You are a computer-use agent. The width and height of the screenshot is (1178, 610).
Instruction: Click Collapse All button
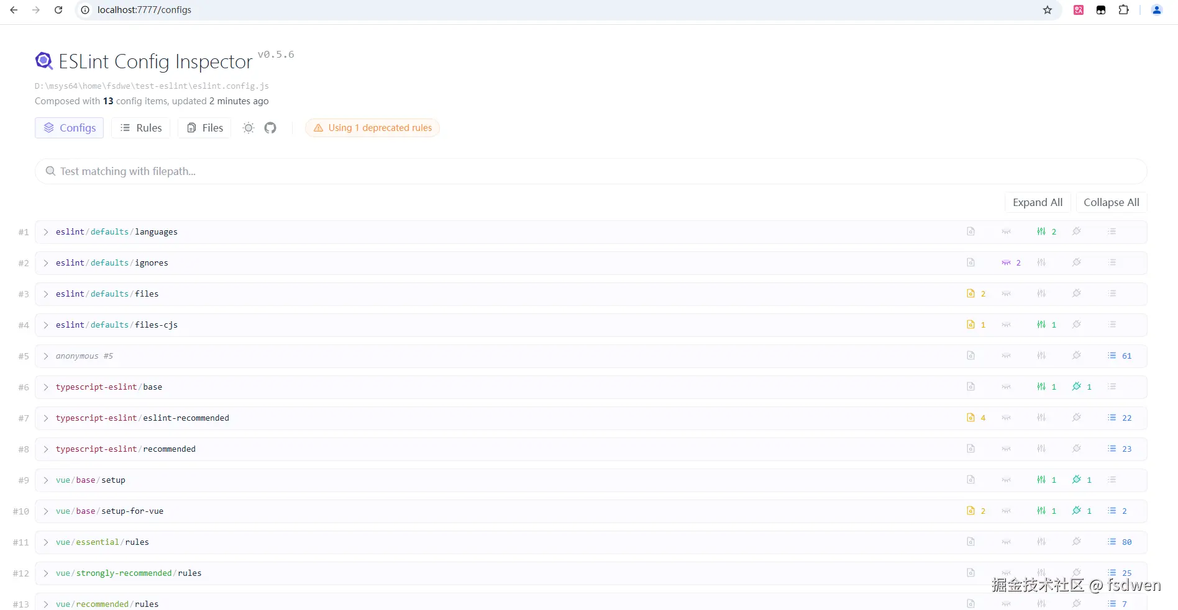(1112, 202)
